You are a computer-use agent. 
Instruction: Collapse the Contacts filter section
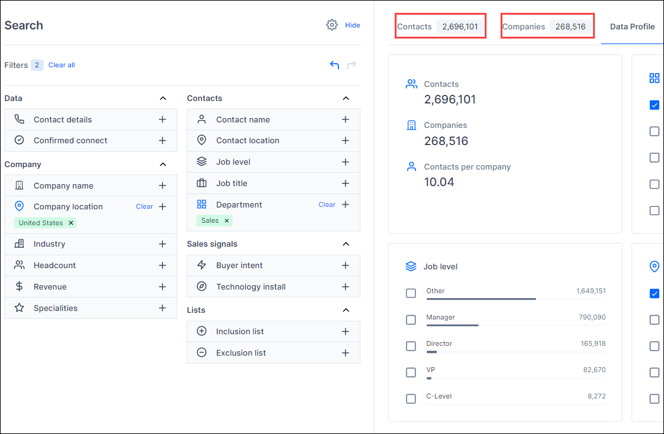pyautogui.click(x=346, y=98)
